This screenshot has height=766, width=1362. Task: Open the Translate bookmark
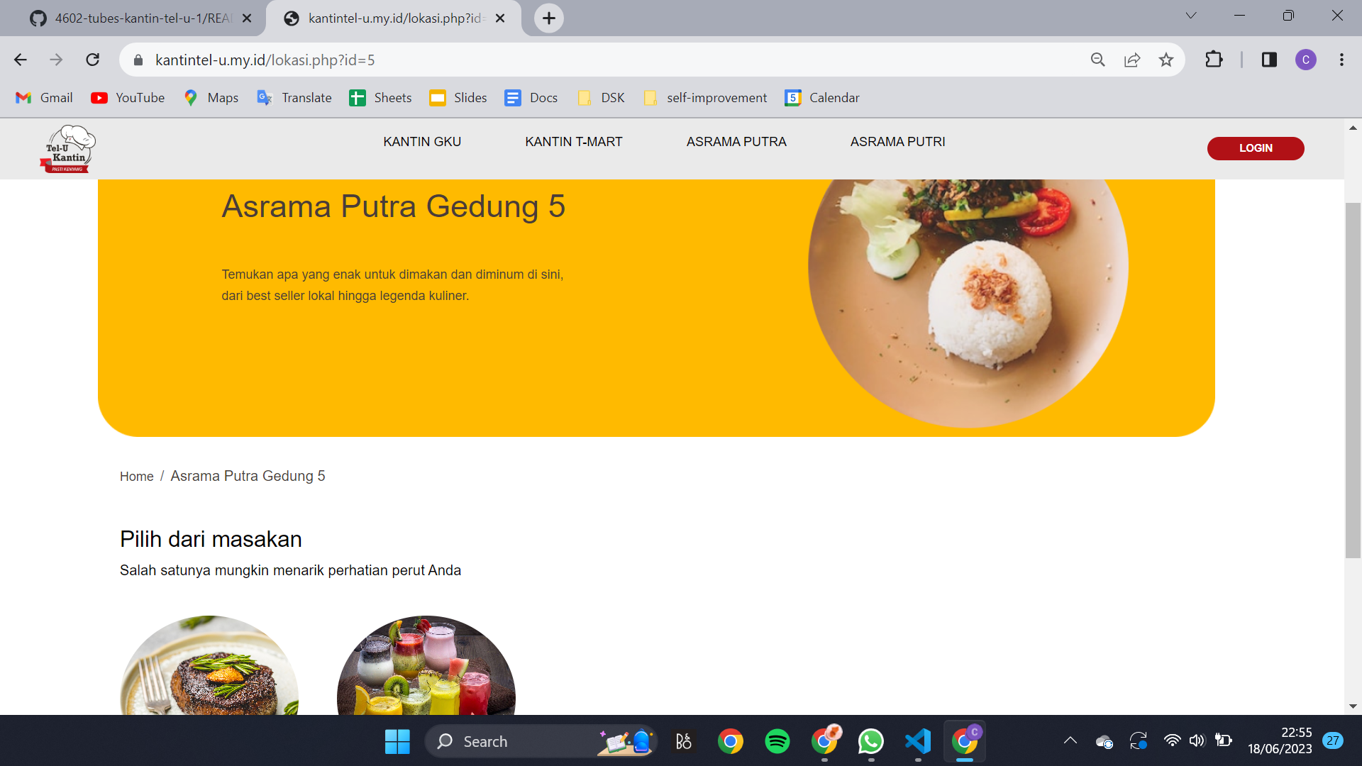point(294,98)
